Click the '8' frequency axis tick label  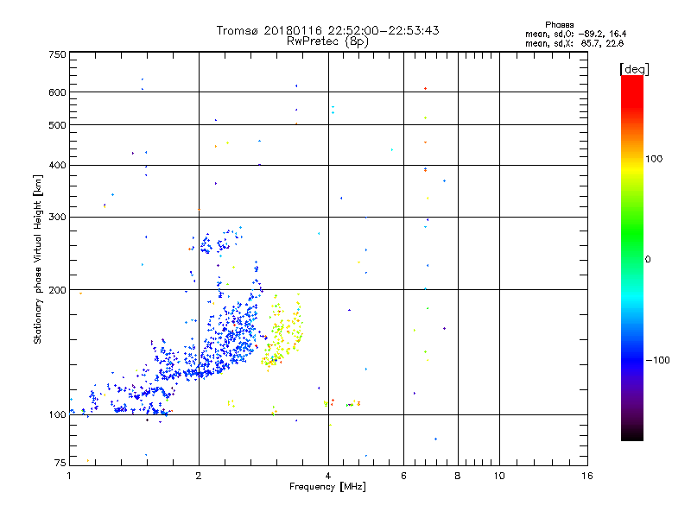458,476
